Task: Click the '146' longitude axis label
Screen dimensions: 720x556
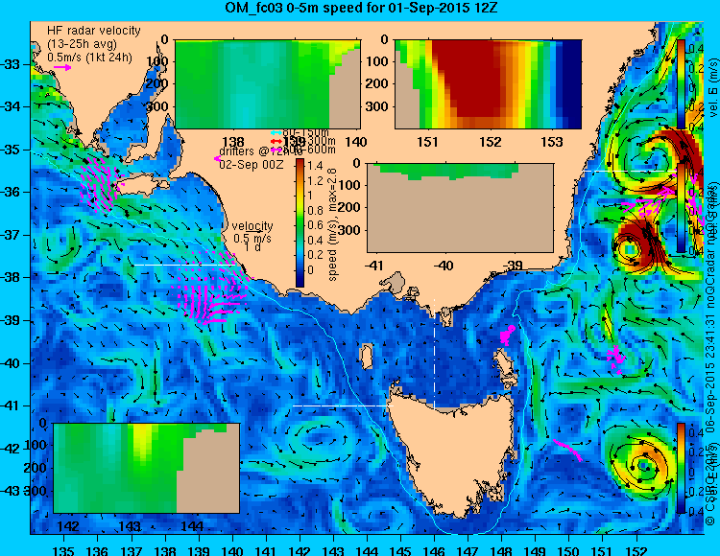Action: pyautogui.click(x=434, y=550)
